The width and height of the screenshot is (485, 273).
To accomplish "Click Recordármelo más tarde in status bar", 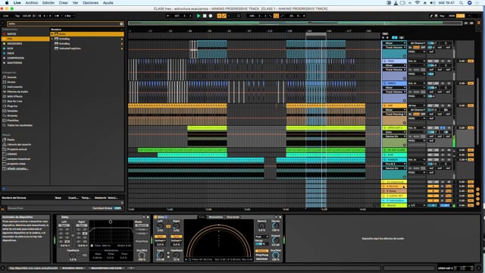I will coord(106,268).
